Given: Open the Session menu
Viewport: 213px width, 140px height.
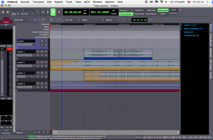Looking at the screenshot, I should (25, 2).
